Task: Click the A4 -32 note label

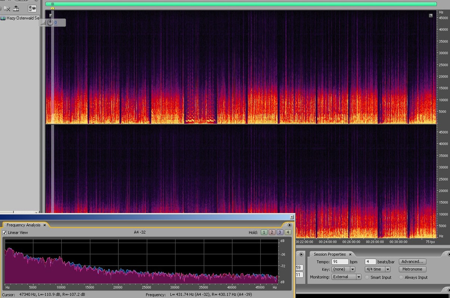Action: tap(140, 232)
